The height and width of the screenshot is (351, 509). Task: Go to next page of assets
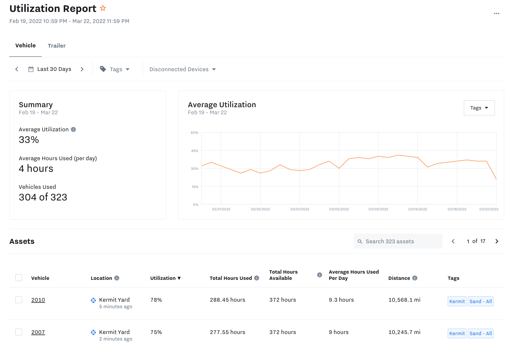point(497,241)
